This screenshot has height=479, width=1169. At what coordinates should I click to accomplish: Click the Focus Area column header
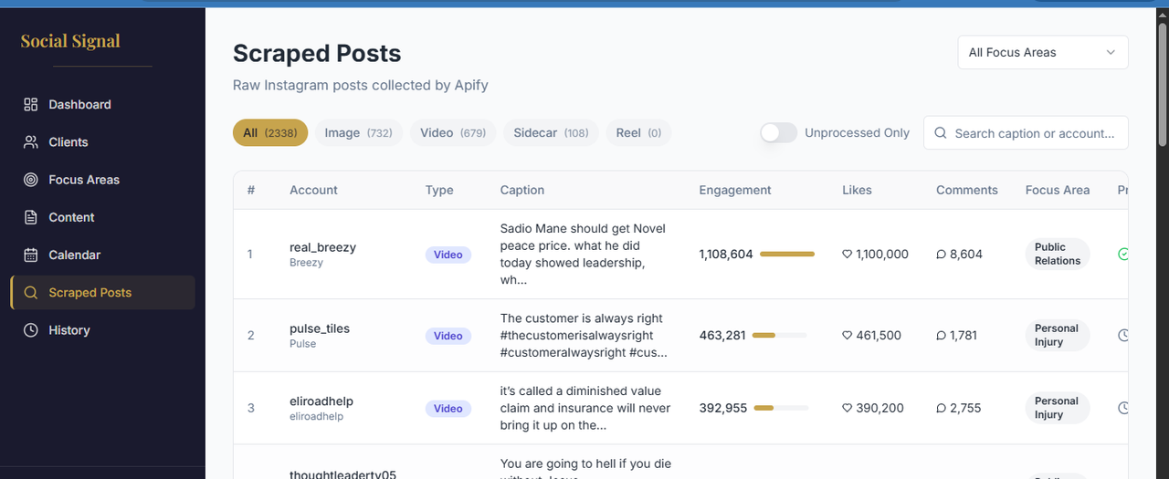coord(1057,191)
